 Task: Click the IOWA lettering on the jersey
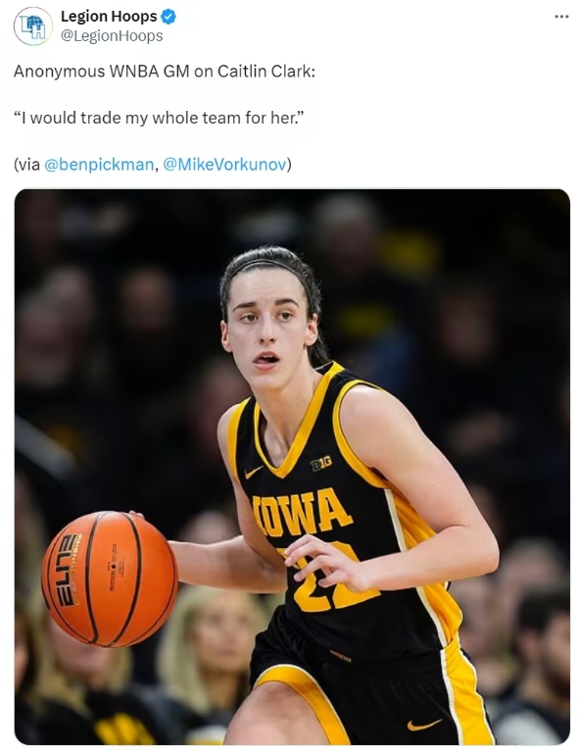tap(300, 513)
